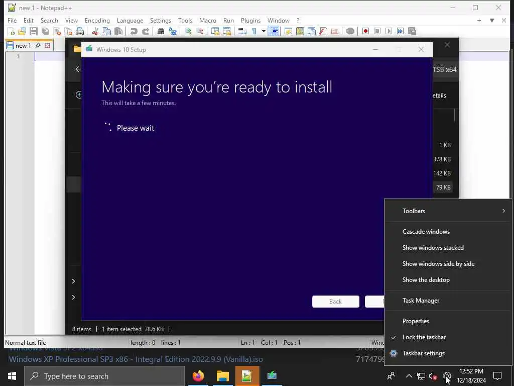
Task: Click the pin icon on new 1 tab
Action: pyautogui.click(x=38, y=45)
